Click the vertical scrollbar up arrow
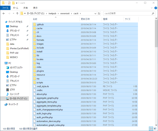The width and height of the screenshot is (158, 131). click(x=156, y=18)
